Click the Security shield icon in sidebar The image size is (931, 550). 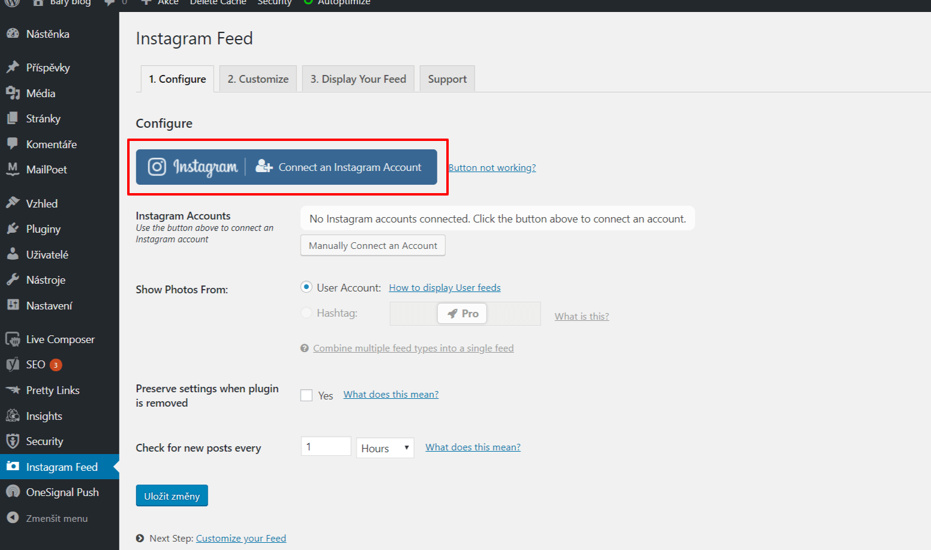coord(13,441)
